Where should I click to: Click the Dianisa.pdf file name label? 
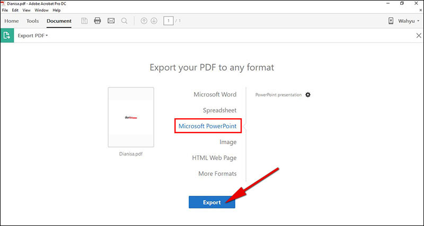[x=131, y=154]
